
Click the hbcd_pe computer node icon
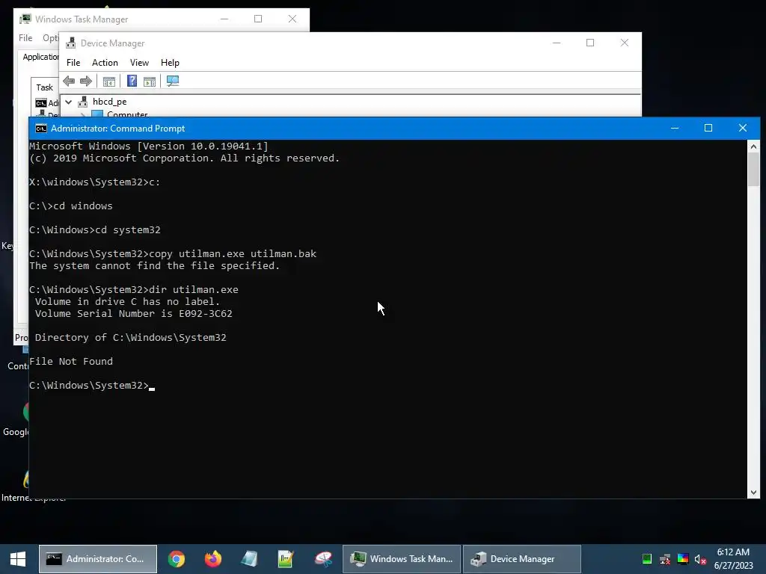tap(83, 102)
